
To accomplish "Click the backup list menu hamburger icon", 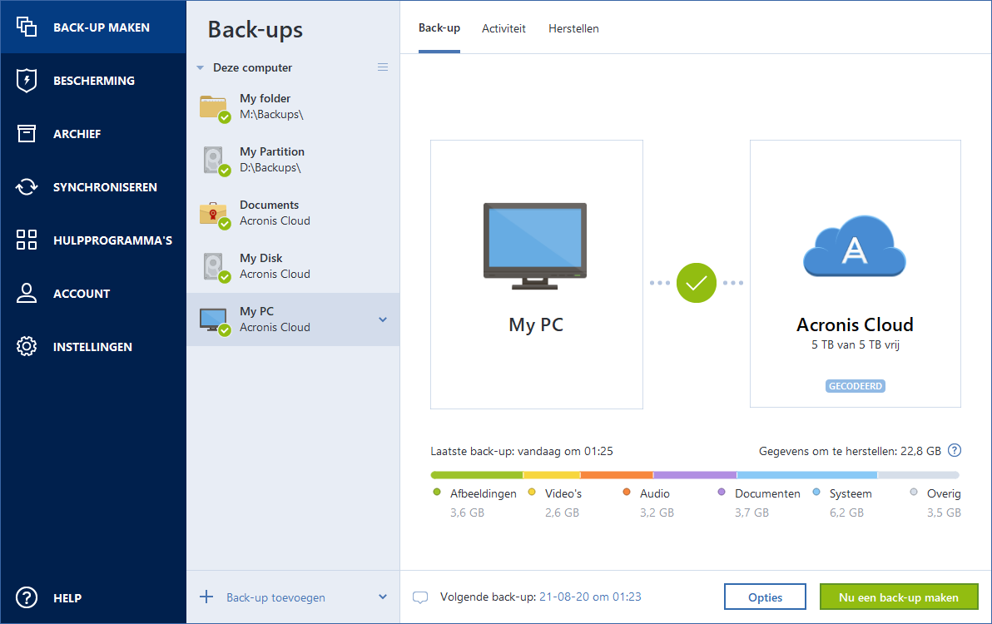I will coord(383,67).
